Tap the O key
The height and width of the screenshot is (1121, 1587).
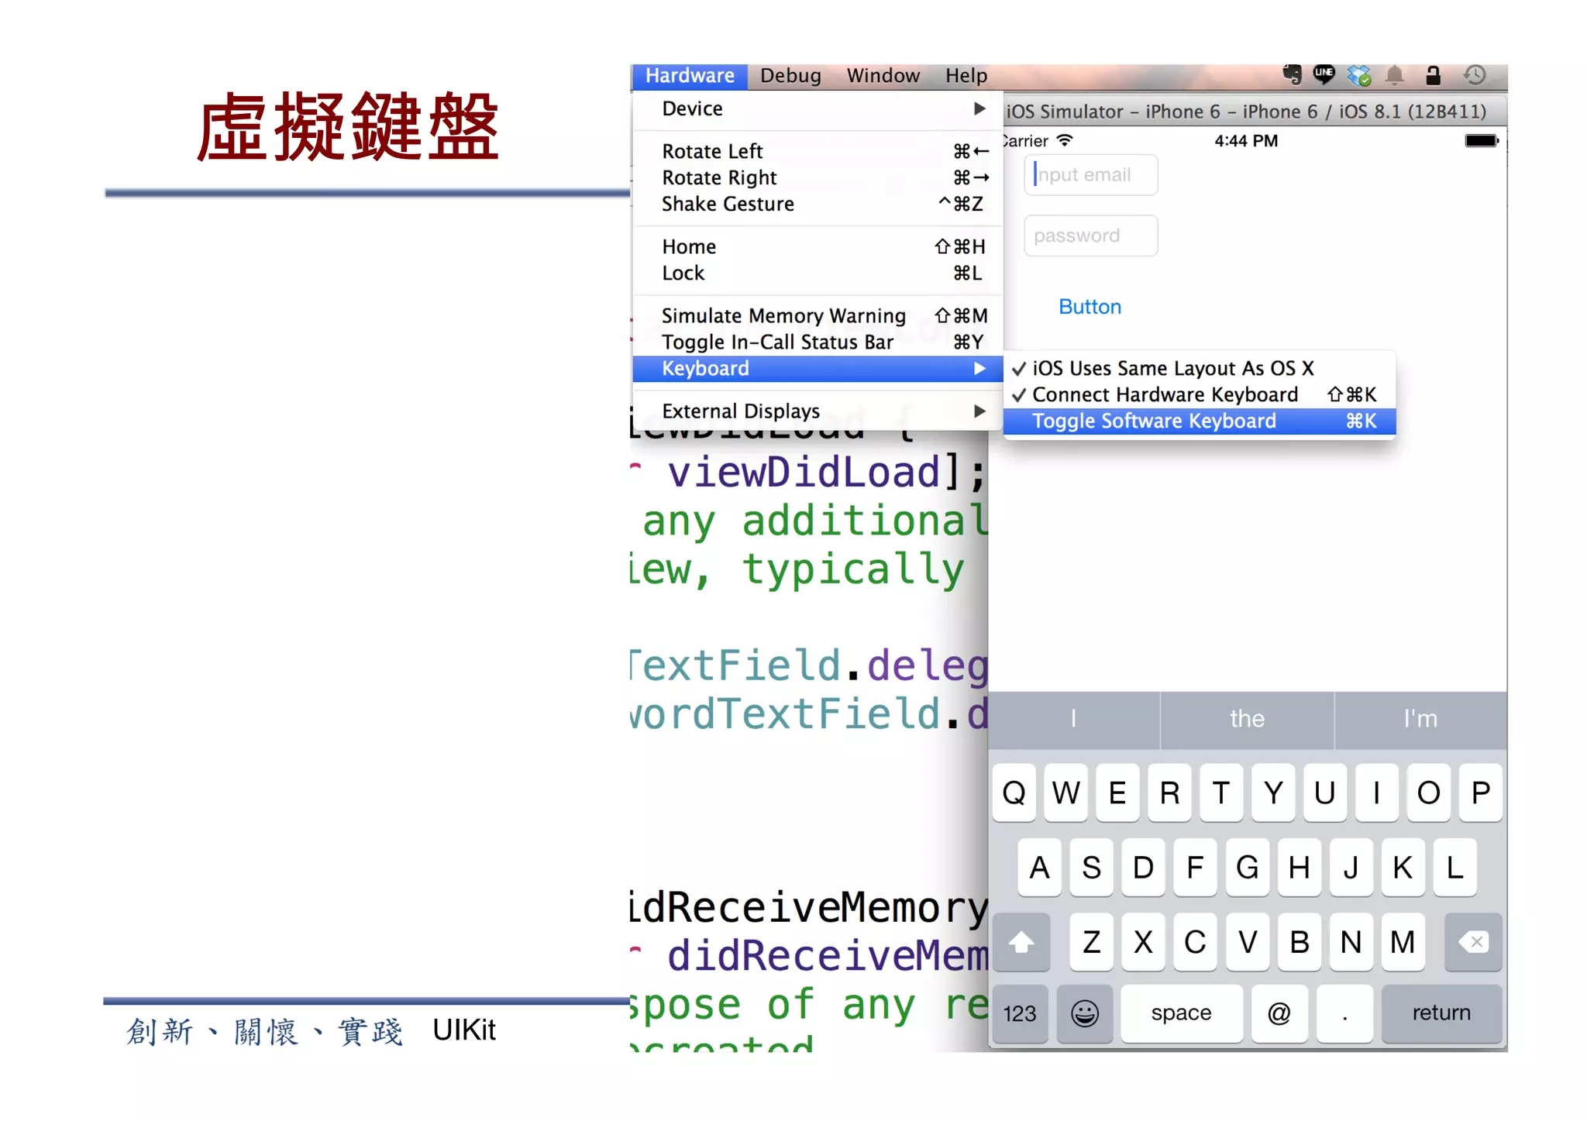point(1429,793)
